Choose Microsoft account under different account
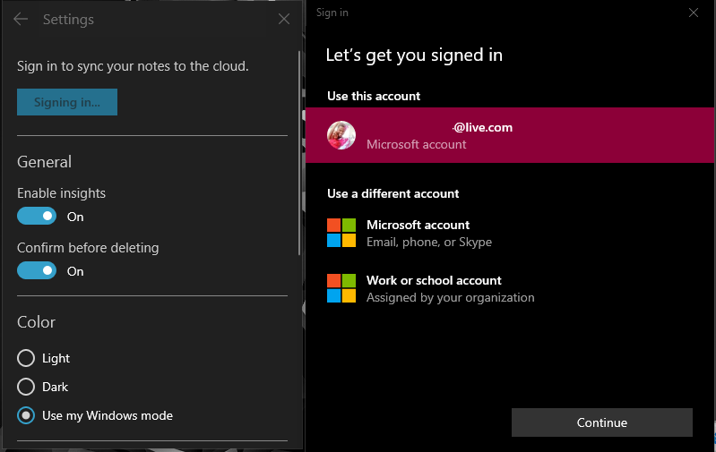 [x=510, y=233]
